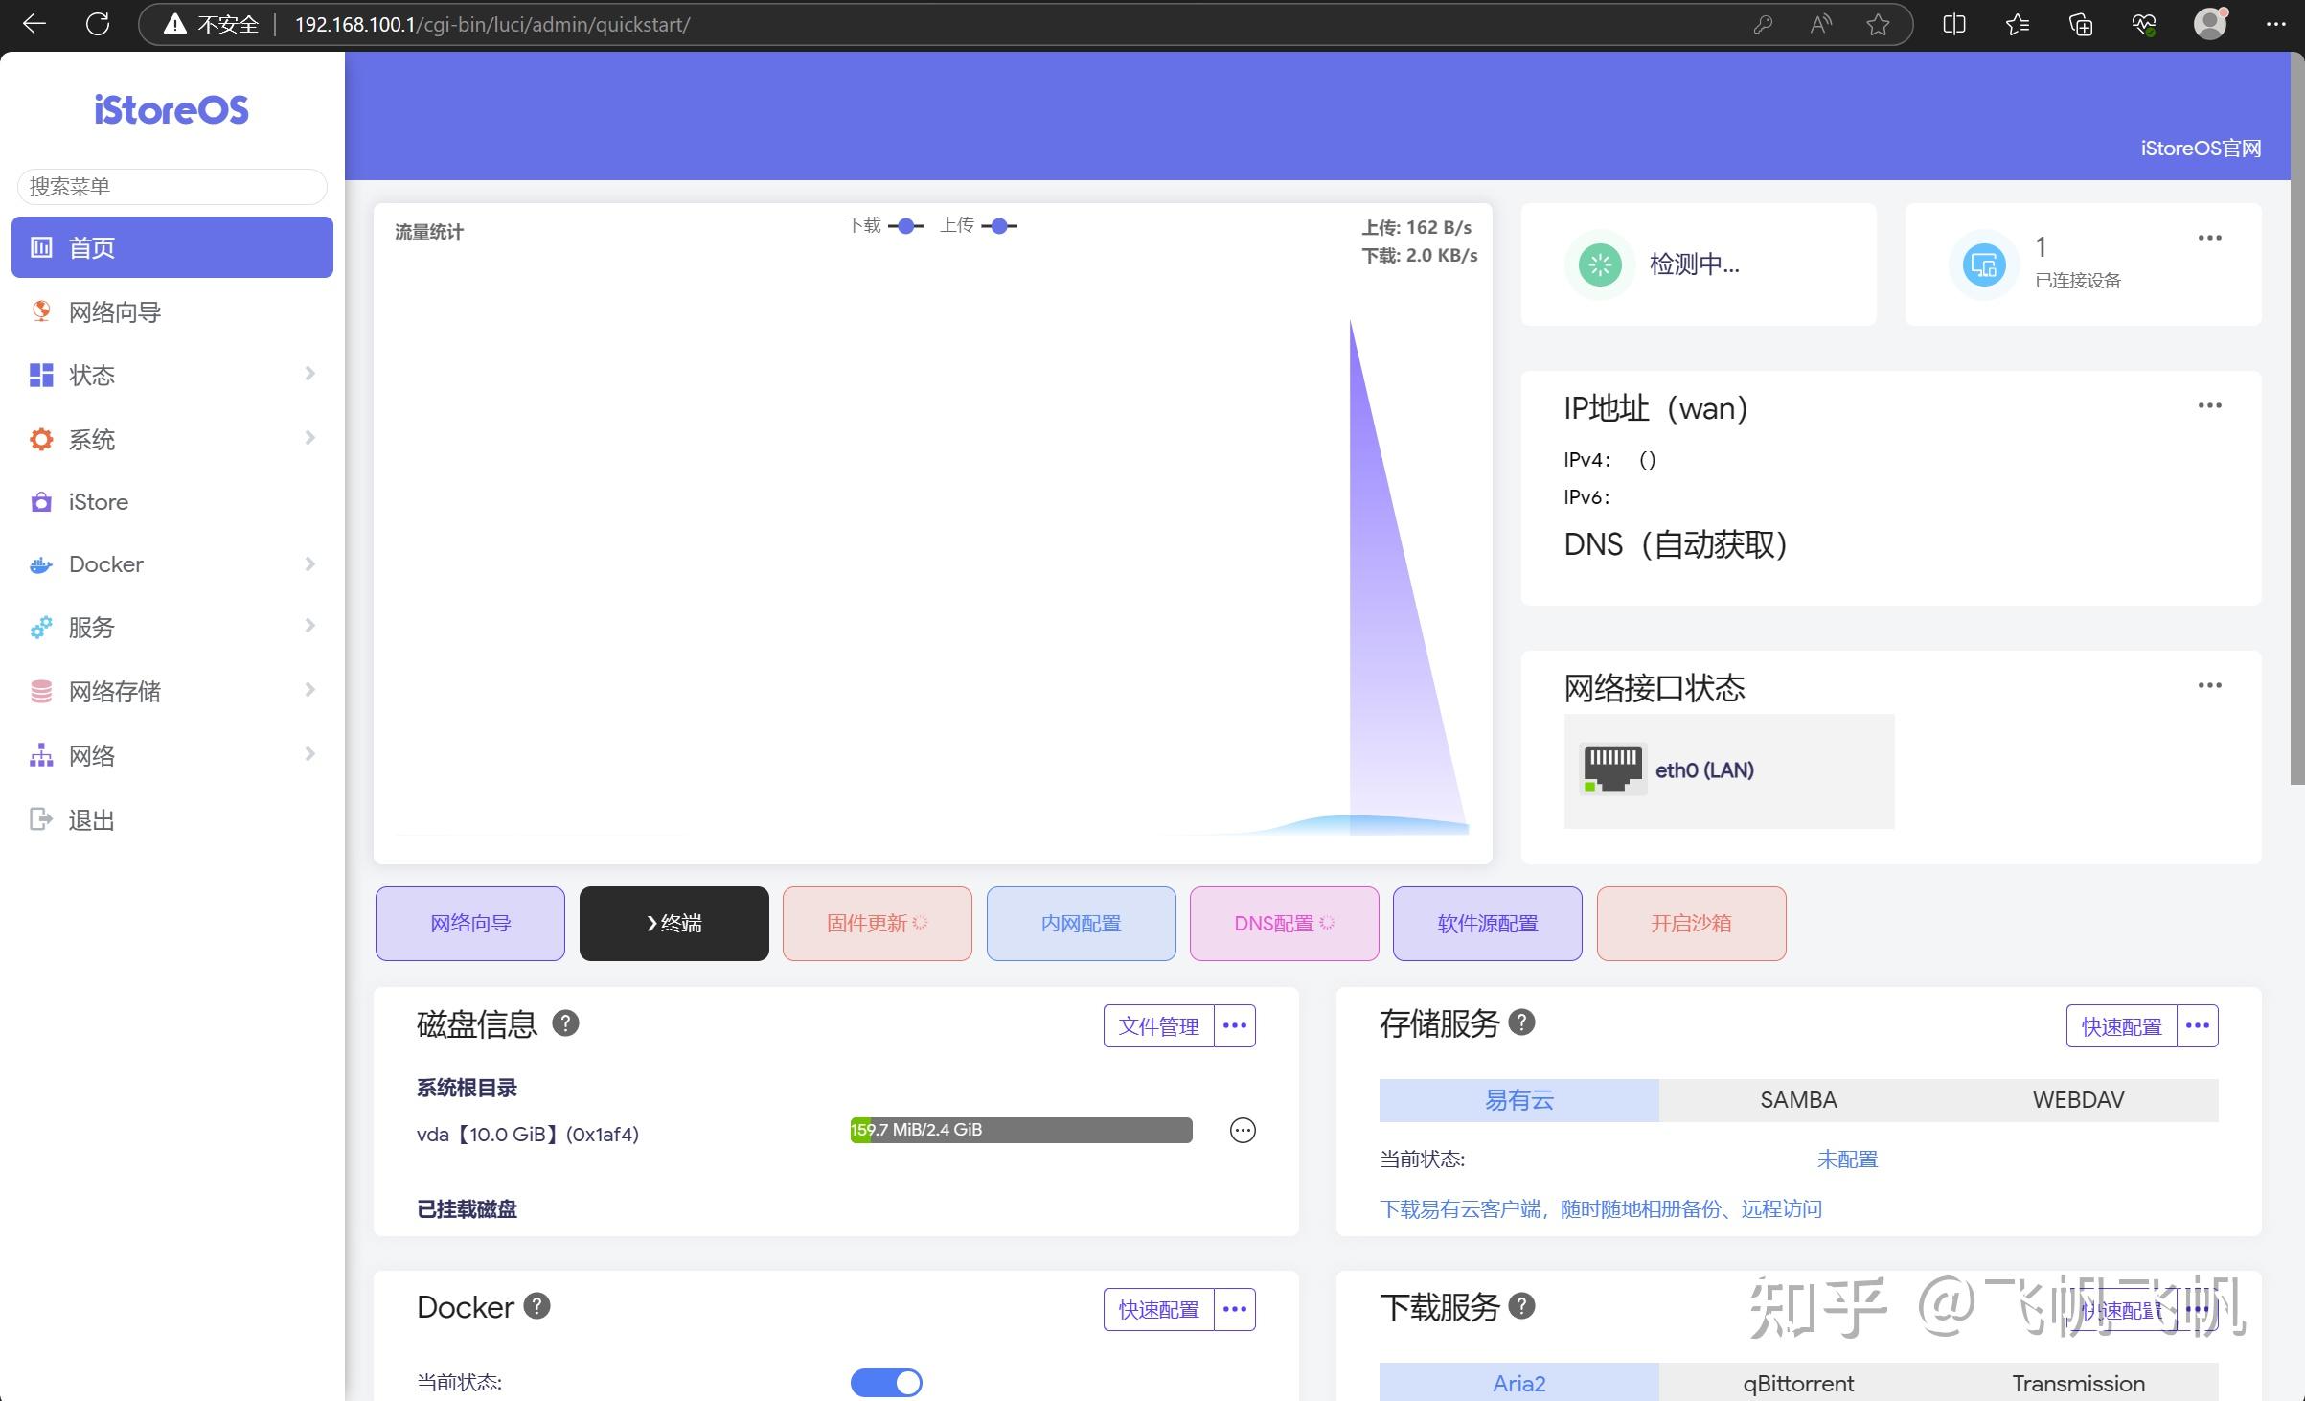Toggle the 上传 line in traffic chart legend
This screenshot has height=1401, width=2305.
pyautogui.click(x=998, y=226)
